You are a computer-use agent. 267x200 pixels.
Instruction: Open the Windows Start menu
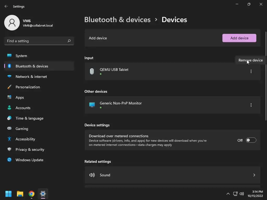[x=9, y=194]
